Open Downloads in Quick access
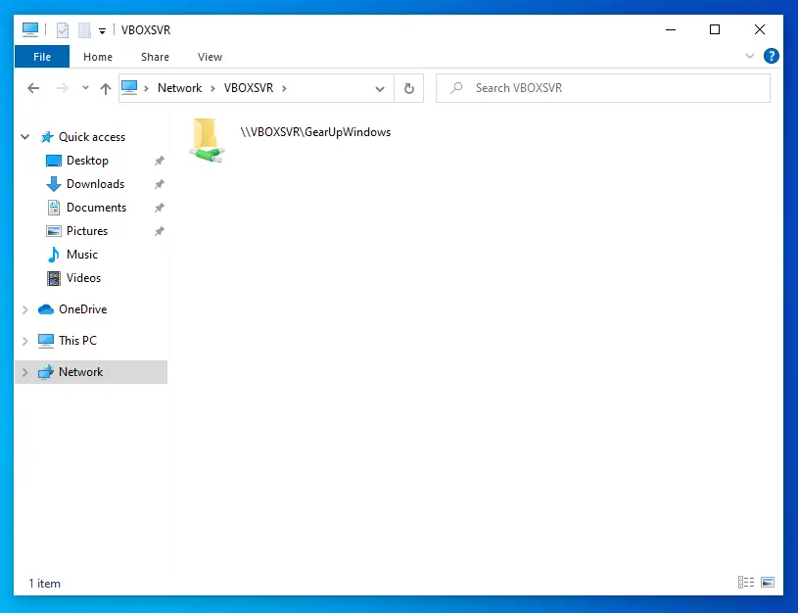 96,184
